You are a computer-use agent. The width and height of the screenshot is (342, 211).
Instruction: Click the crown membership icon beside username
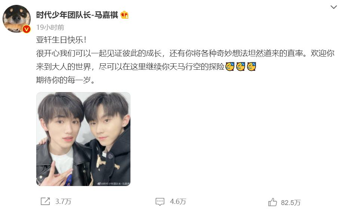click(124, 15)
